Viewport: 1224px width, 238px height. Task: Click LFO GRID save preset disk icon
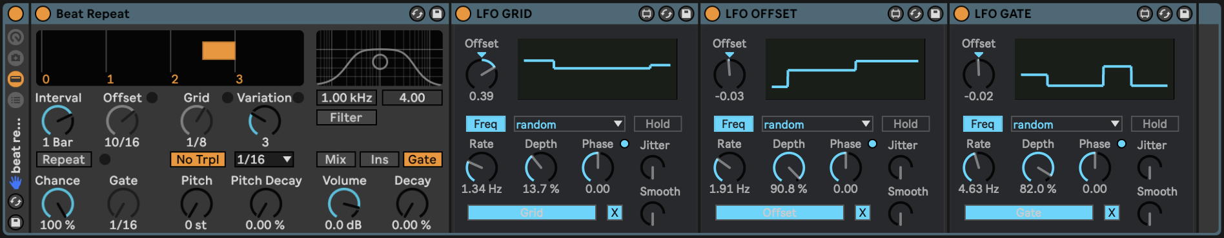tap(686, 14)
